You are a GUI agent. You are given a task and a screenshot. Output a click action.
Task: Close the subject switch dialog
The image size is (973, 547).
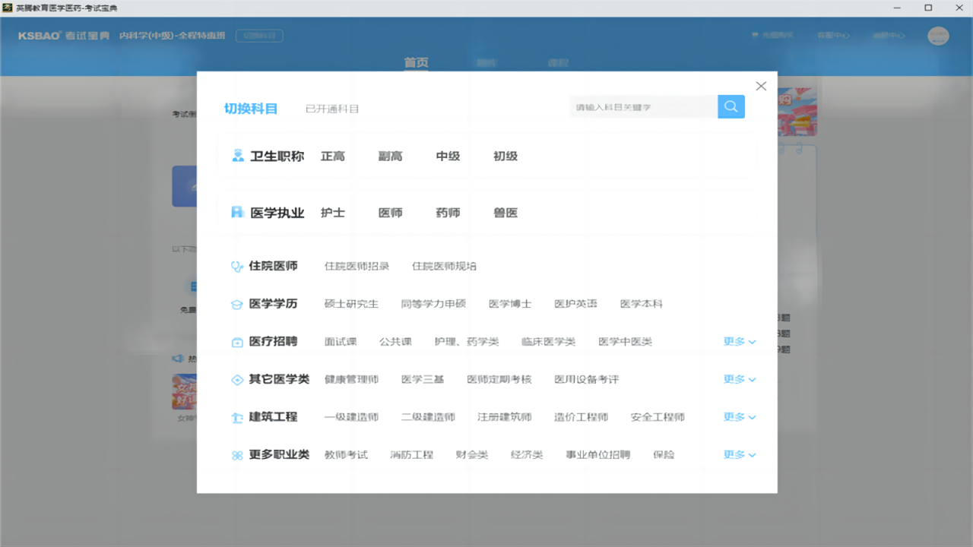coord(761,86)
